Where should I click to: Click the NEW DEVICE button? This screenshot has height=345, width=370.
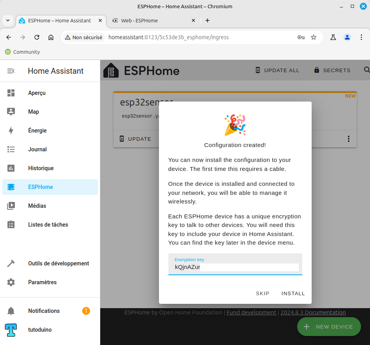(329, 327)
